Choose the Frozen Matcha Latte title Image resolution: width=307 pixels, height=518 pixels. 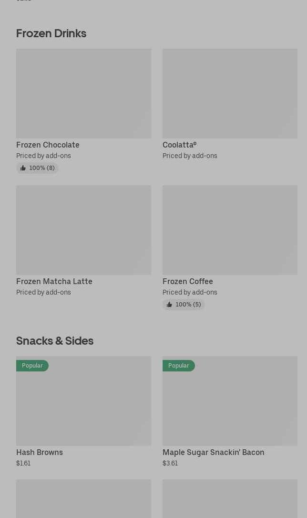coord(54,281)
